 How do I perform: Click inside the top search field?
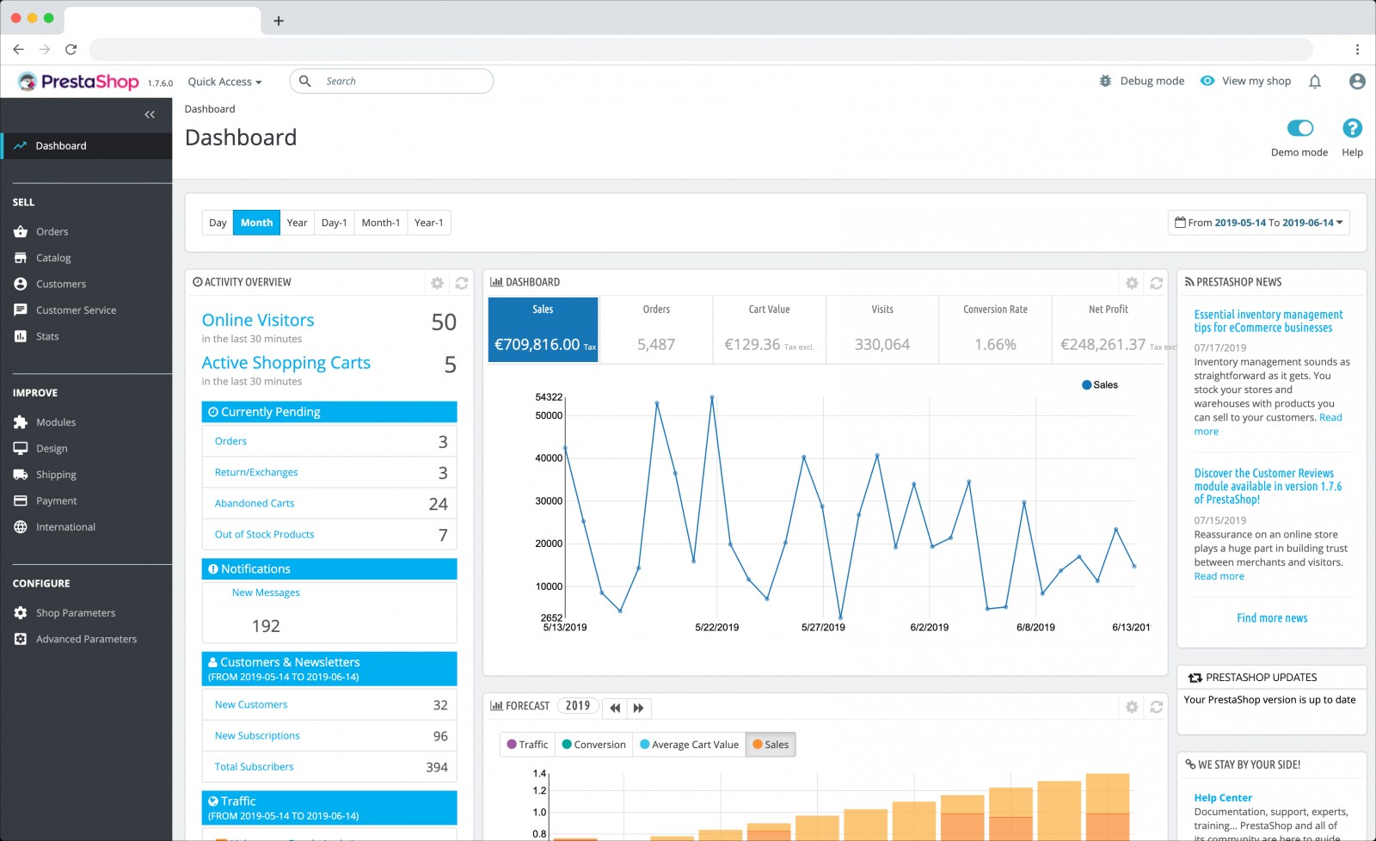point(396,80)
